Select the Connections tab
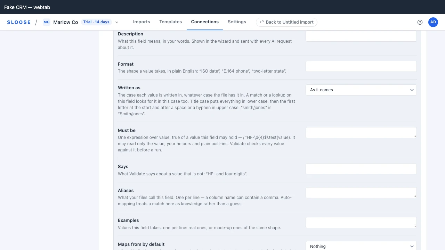This screenshot has width=445, height=250. [x=205, y=22]
